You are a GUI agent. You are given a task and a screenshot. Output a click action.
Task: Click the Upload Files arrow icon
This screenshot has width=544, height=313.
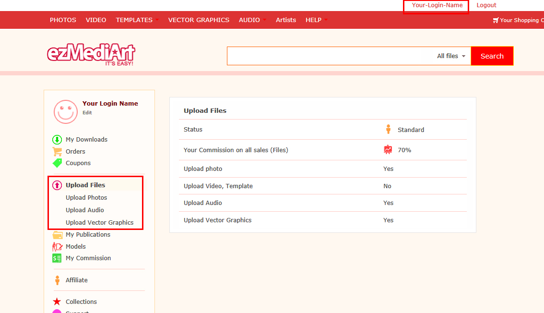click(x=57, y=185)
